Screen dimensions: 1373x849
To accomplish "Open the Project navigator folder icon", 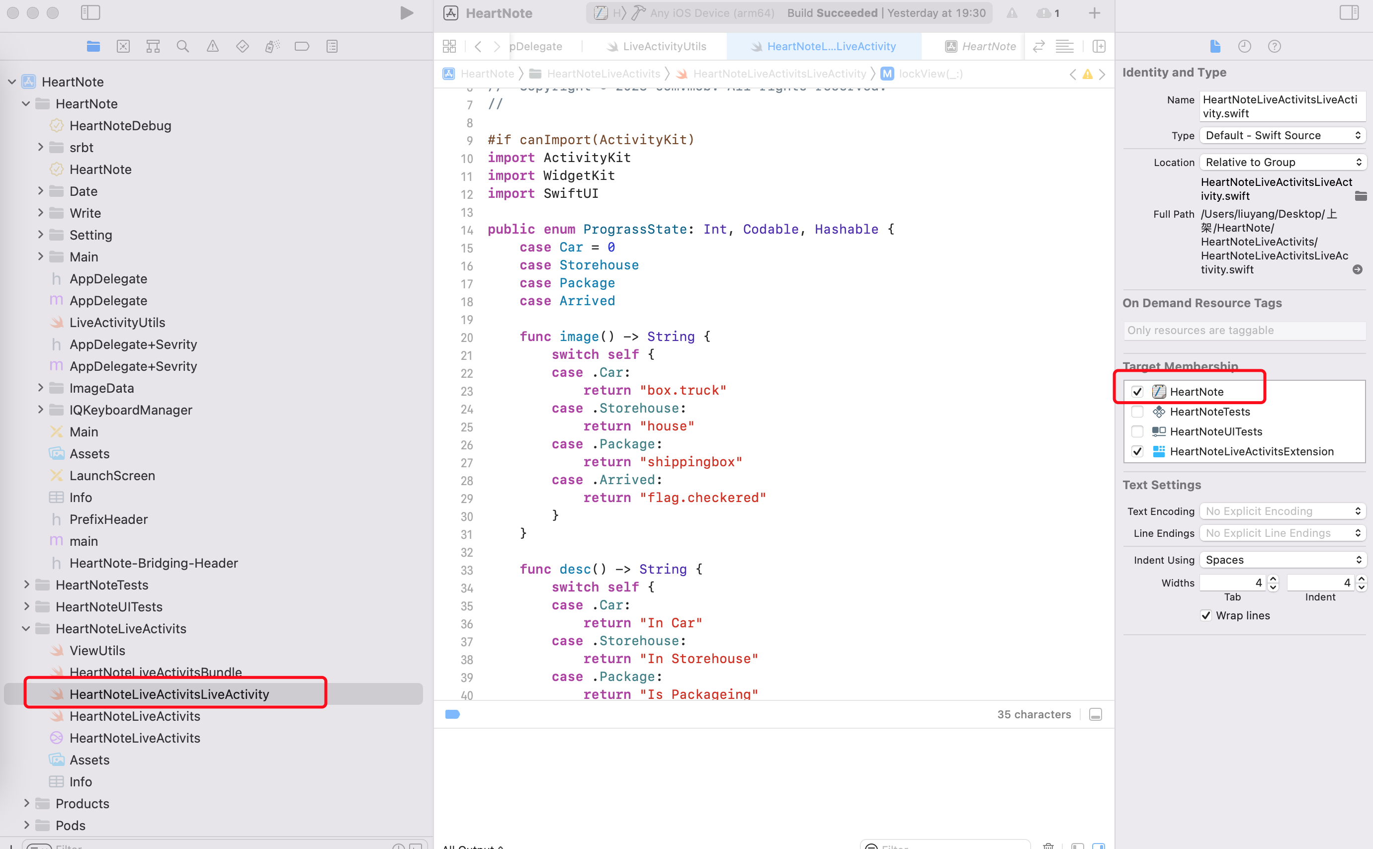I will pos(93,46).
